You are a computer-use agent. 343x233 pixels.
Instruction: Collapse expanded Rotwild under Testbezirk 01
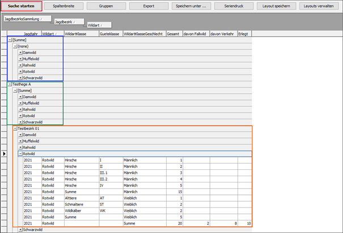point(20,153)
